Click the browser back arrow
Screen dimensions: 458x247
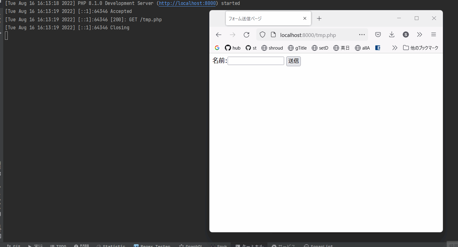[219, 35]
